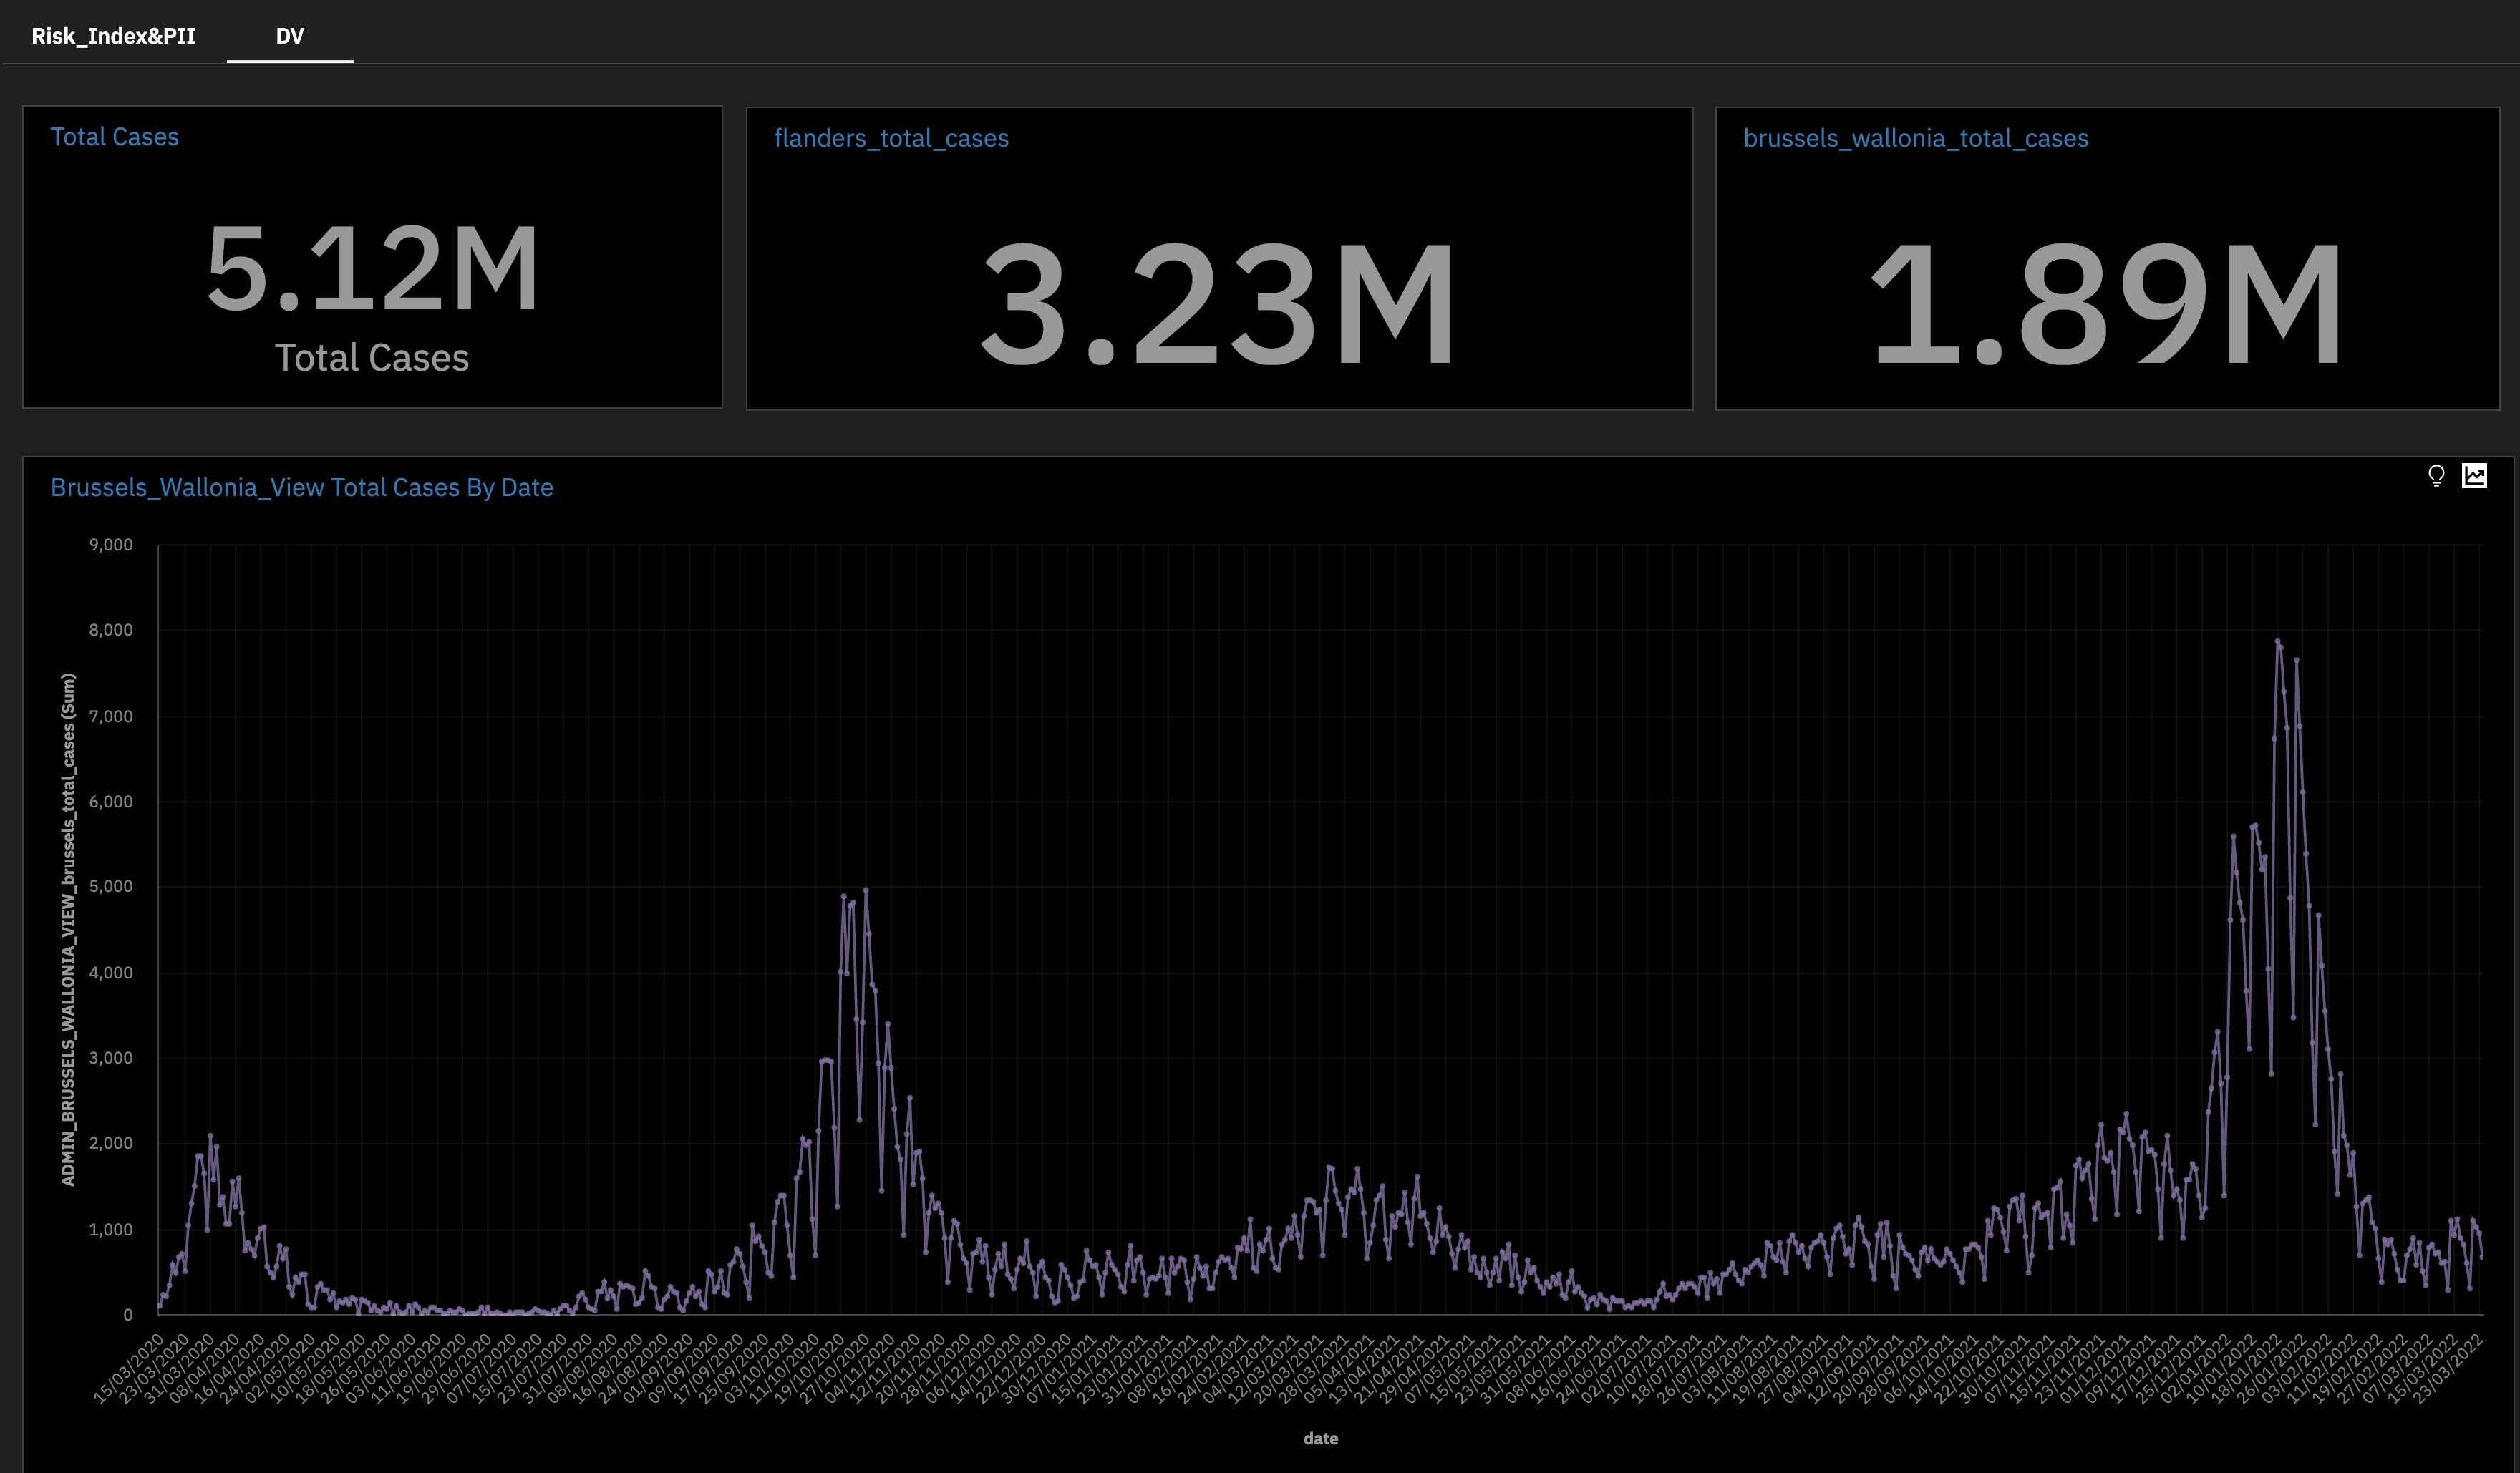The height and width of the screenshot is (1473, 2520).
Task: Select the DV tab
Action: pos(289,36)
